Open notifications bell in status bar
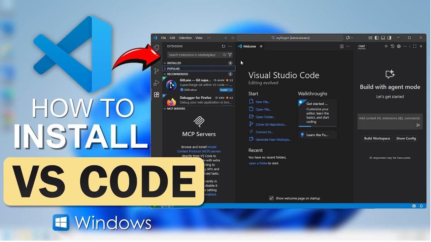The image size is (431, 242). coord(421,206)
